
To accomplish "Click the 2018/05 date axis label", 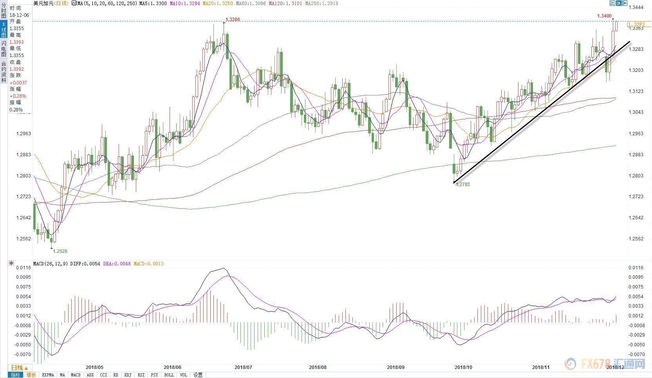I will (94, 367).
